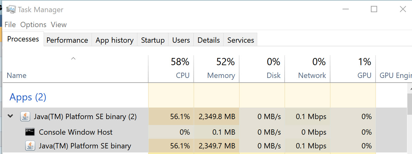Image resolution: width=412 pixels, height=154 pixels.
Task: Click the Console Window Host icon
Action: [30, 132]
